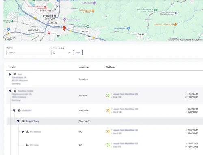This screenshot has height=155, width=203.
Task: Collapse the Freiburg location row
Action: 10,91
